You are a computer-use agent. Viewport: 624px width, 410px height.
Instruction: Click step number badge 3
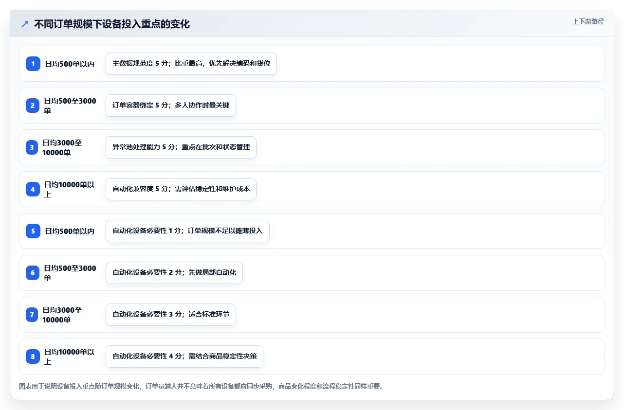[32, 147]
